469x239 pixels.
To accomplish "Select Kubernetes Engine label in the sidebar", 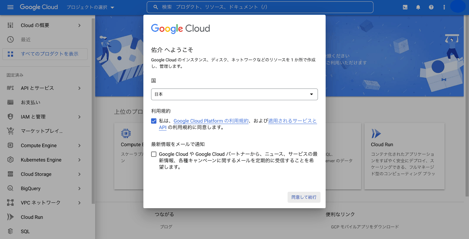I will [41, 160].
